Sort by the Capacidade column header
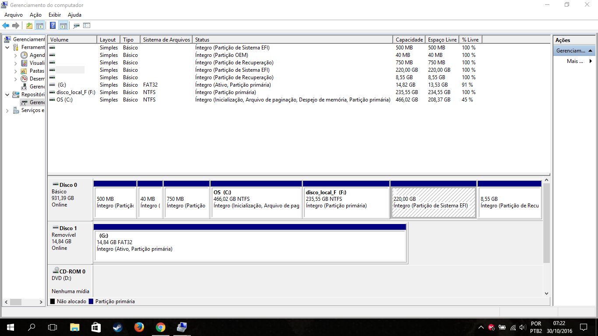 tap(409, 40)
